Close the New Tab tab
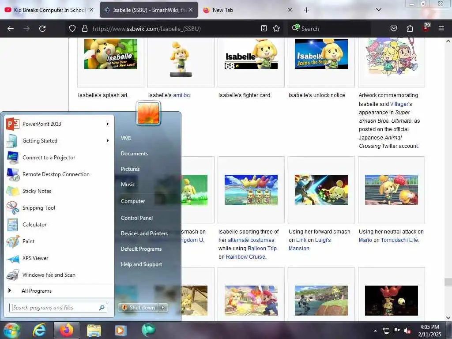452x339 pixels. tap(290, 10)
